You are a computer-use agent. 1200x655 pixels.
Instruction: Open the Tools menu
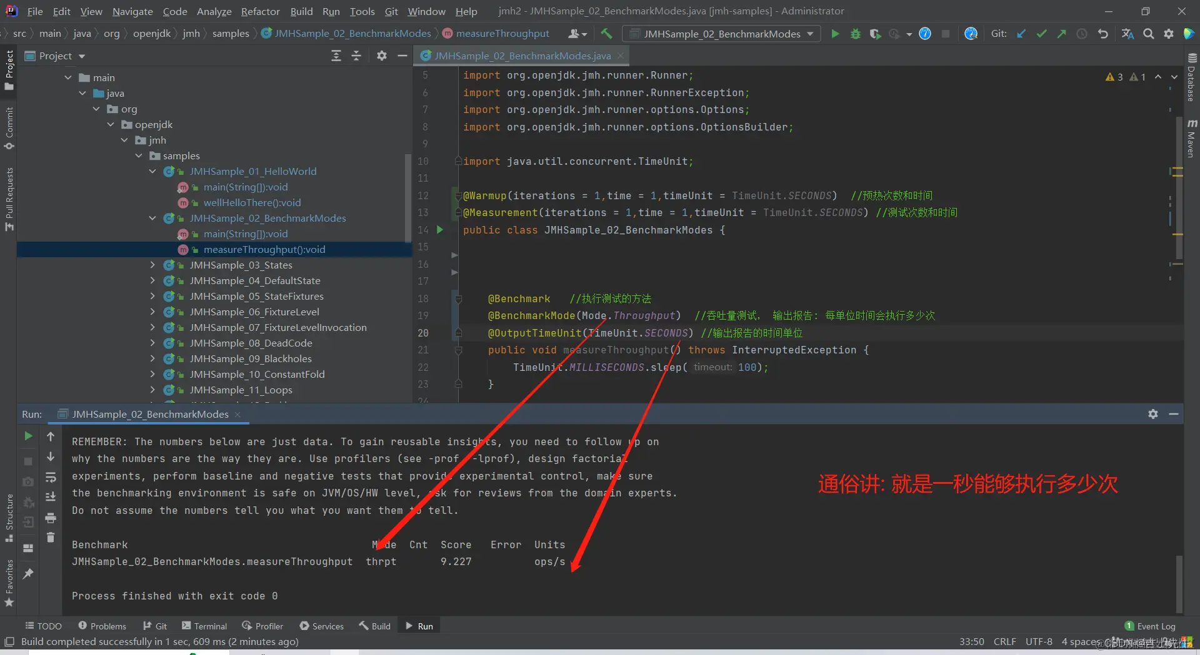point(362,11)
